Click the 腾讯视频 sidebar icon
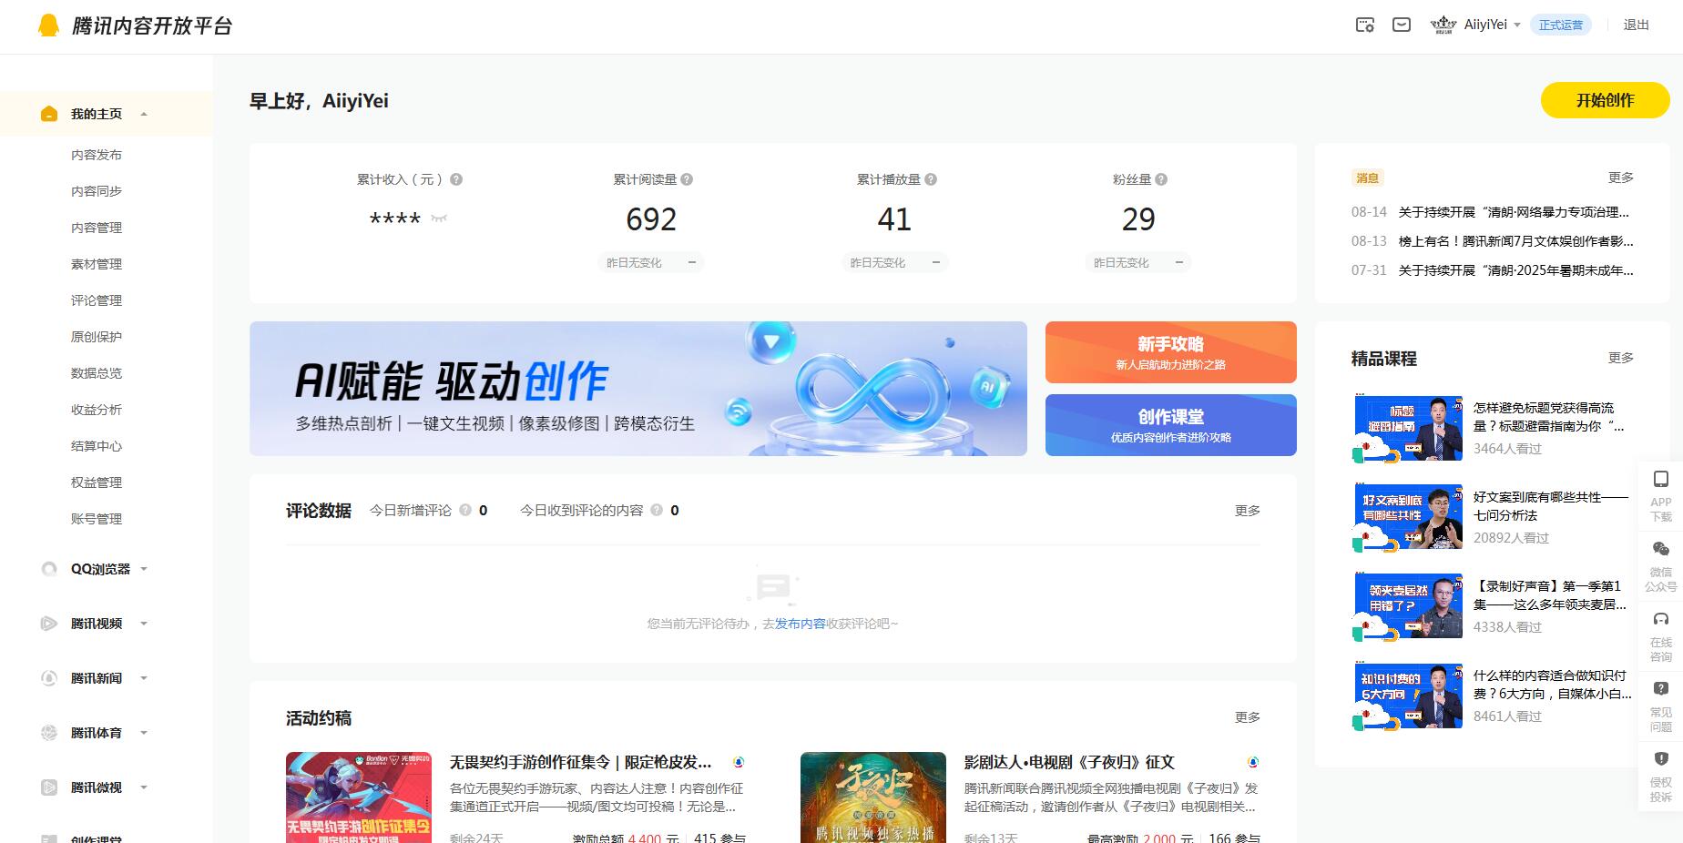This screenshot has height=843, width=1683. click(x=49, y=624)
